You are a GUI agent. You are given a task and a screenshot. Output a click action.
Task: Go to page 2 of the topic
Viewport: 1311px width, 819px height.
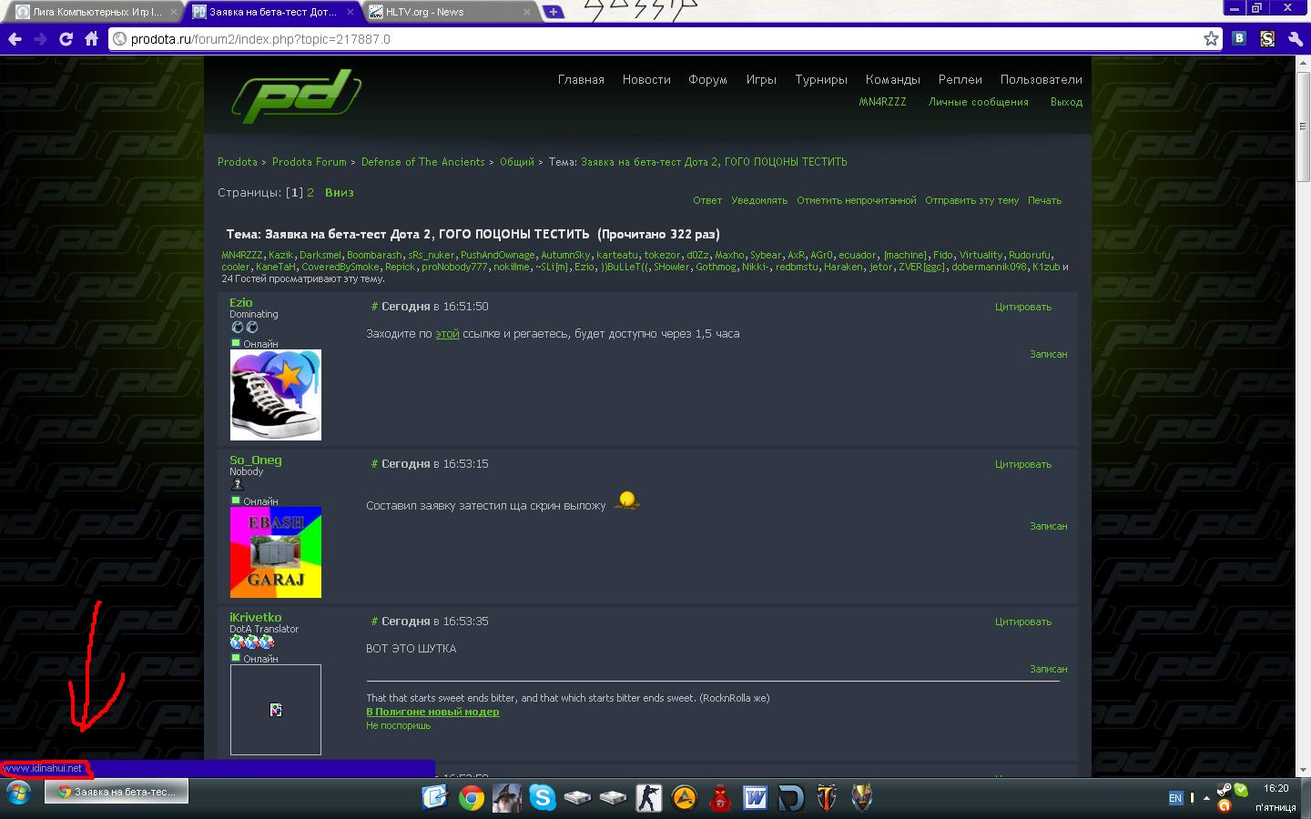pos(310,193)
